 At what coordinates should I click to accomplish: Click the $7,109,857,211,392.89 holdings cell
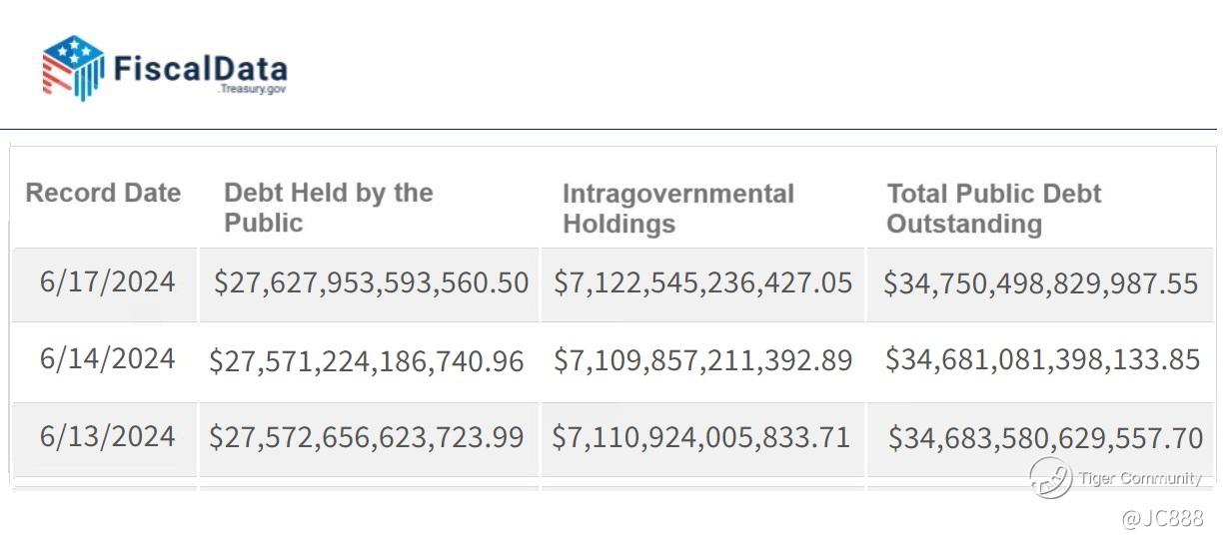[x=703, y=360]
